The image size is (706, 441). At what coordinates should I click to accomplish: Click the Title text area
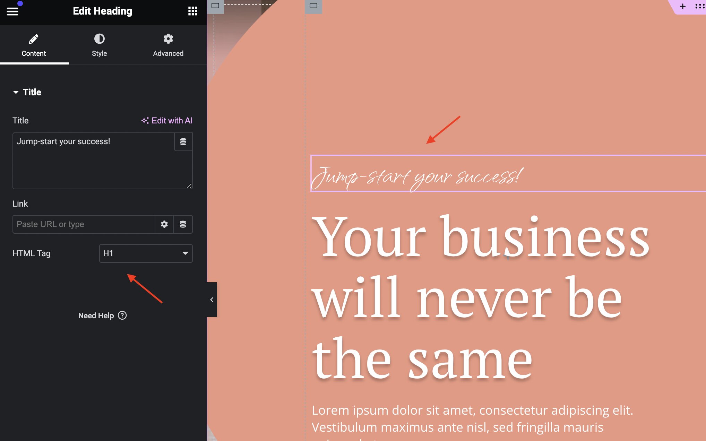click(x=94, y=161)
